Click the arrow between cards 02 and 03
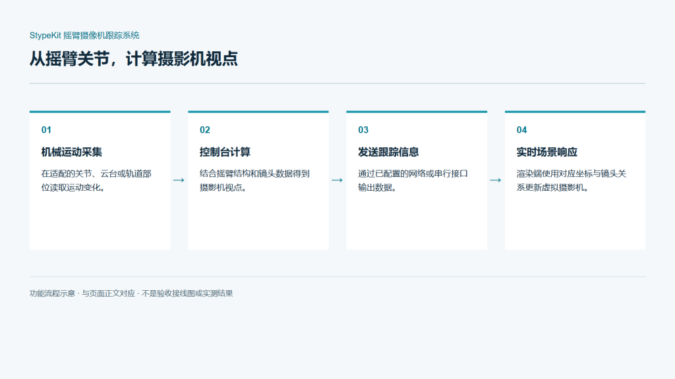The height and width of the screenshot is (379, 675). coord(337,180)
